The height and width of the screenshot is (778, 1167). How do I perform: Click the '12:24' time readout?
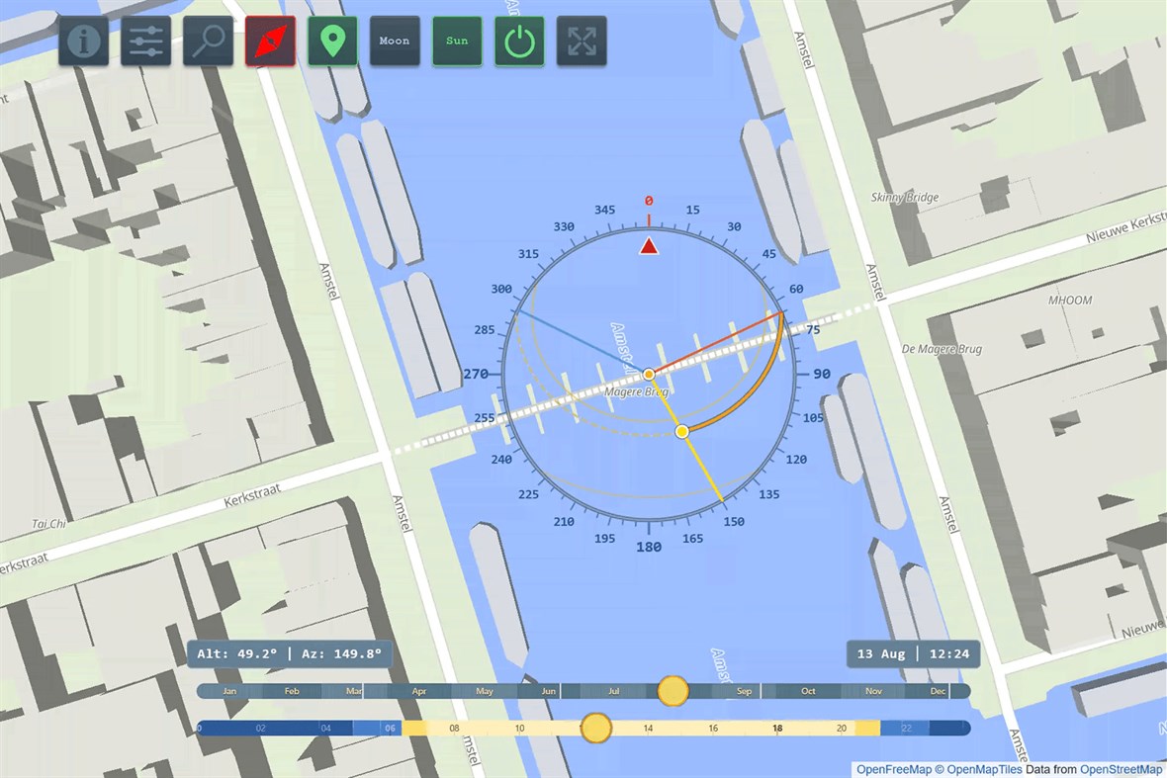click(949, 653)
